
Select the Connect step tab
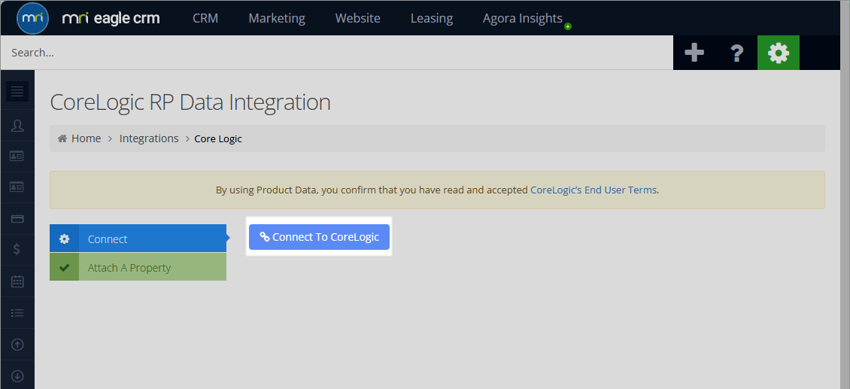click(x=138, y=239)
